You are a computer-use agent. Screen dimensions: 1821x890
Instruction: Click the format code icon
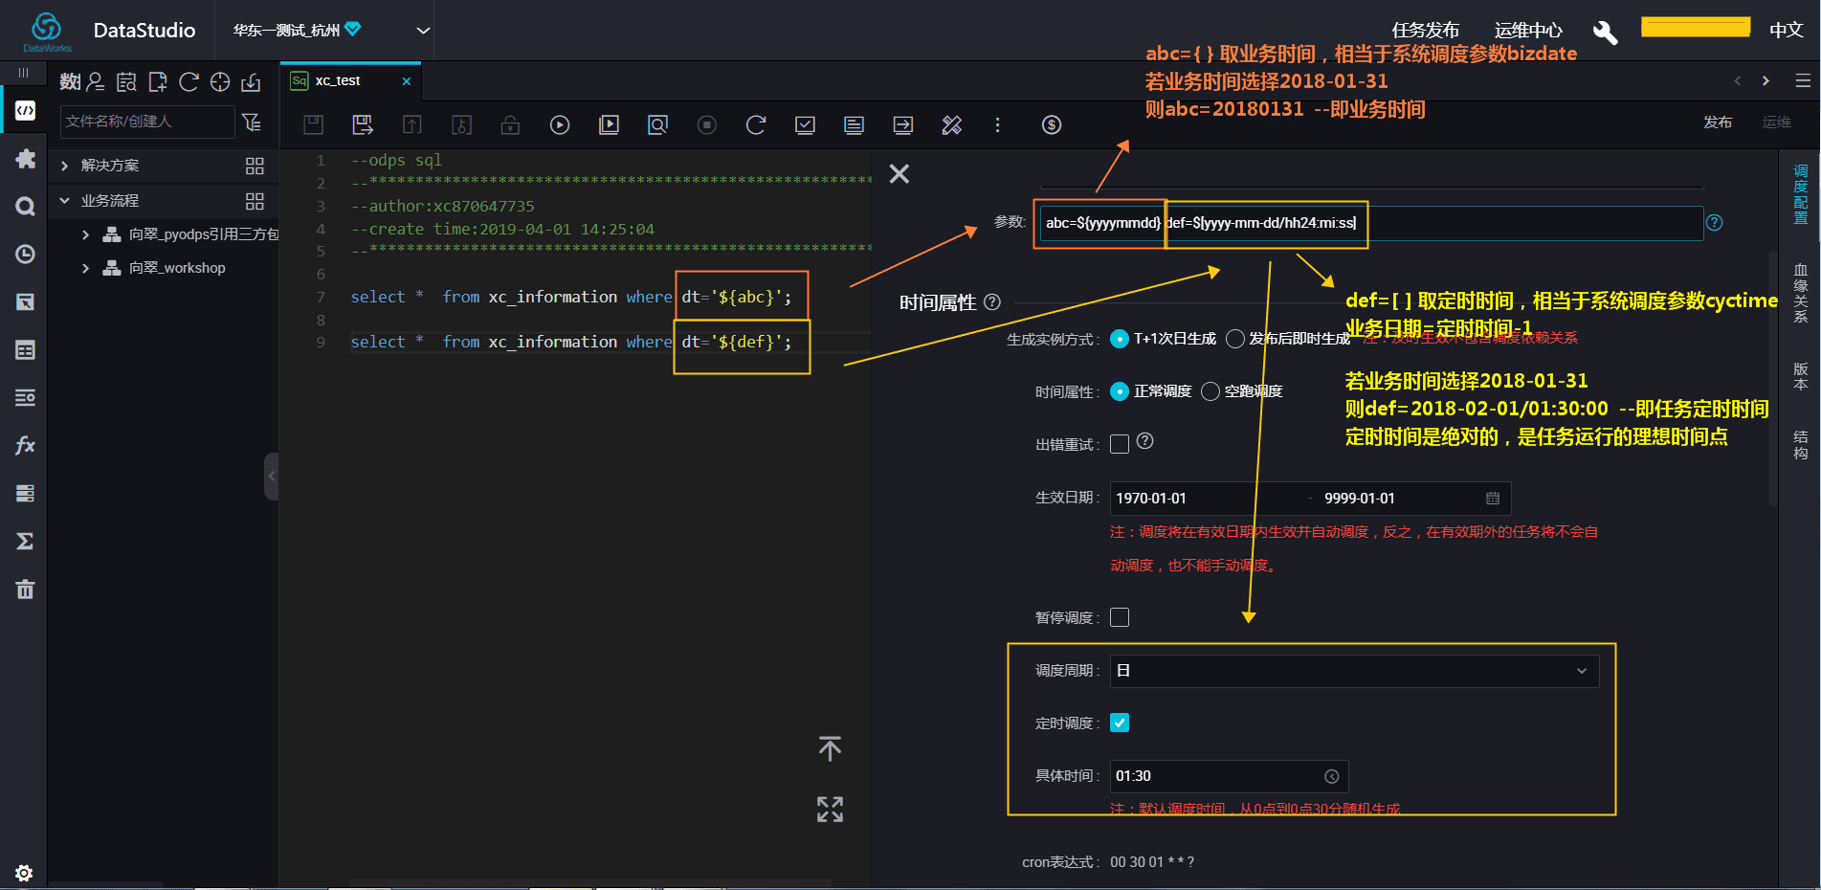pos(854,124)
